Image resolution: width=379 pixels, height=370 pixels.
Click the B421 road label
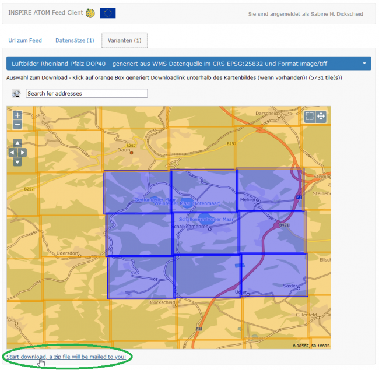click(x=284, y=225)
